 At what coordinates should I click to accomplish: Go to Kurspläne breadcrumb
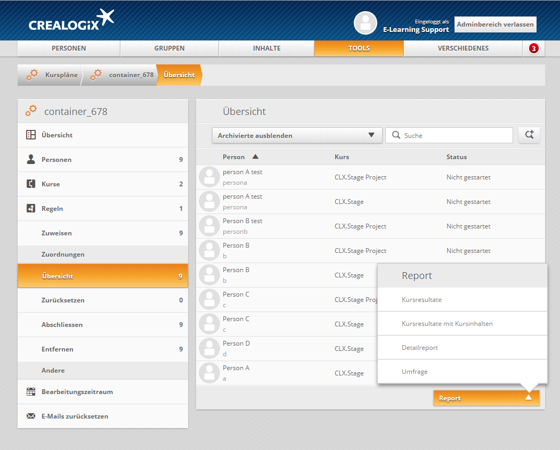[61, 75]
